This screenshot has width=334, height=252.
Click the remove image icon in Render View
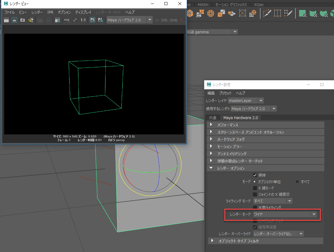101,20
